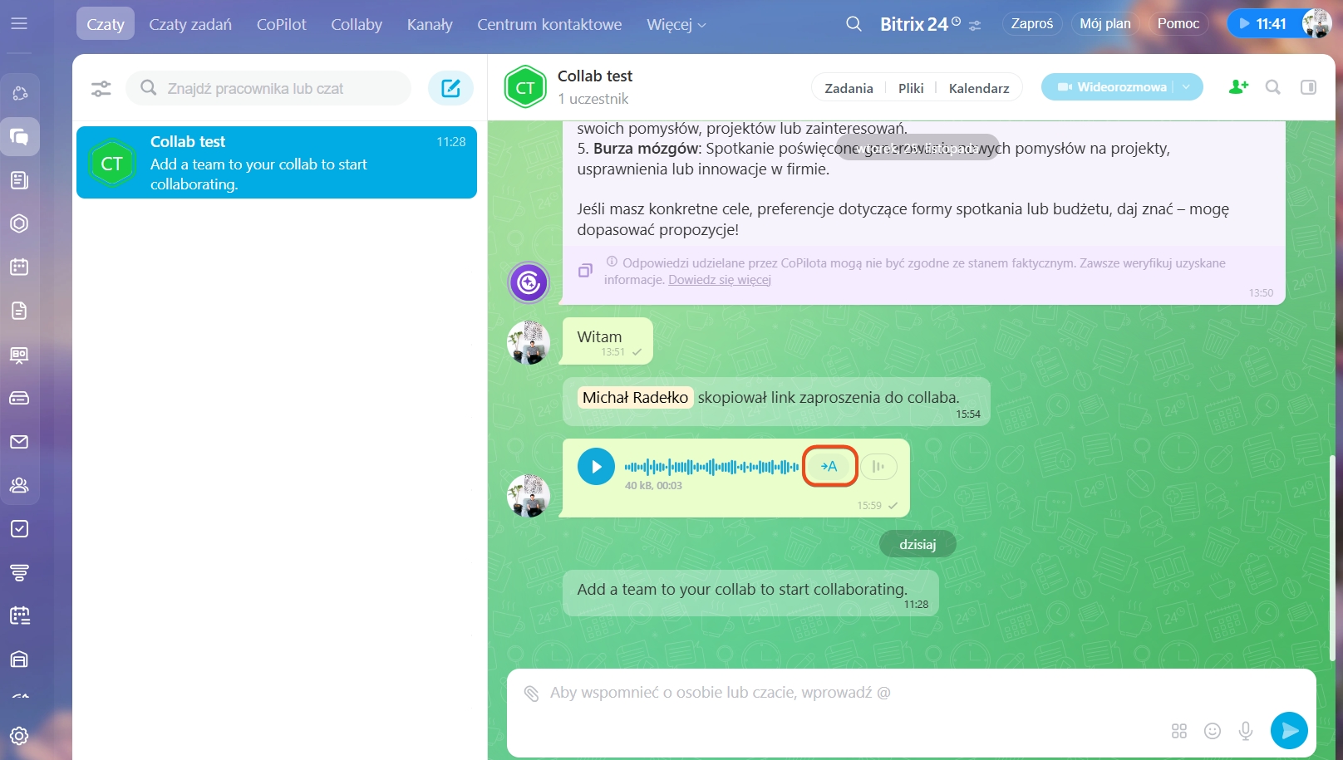Record a voice message with microphone
Image resolution: width=1343 pixels, height=760 pixels.
(x=1246, y=731)
